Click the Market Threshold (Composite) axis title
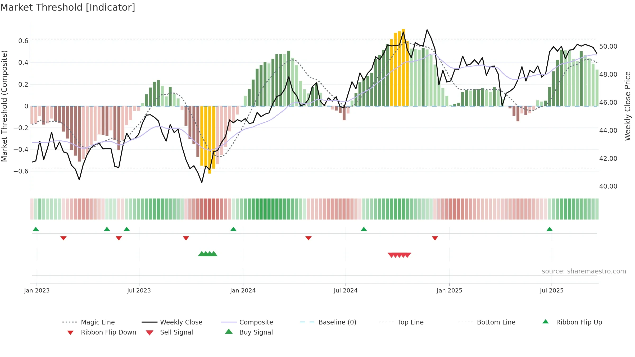 [x=4, y=106]
